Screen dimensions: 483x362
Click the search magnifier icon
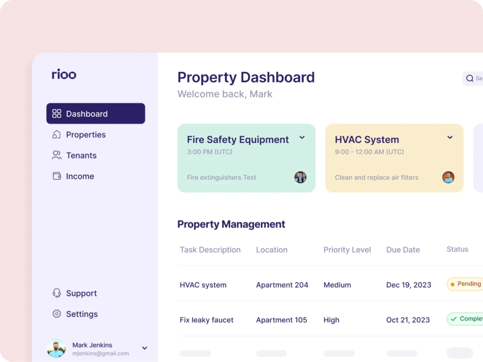click(470, 79)
